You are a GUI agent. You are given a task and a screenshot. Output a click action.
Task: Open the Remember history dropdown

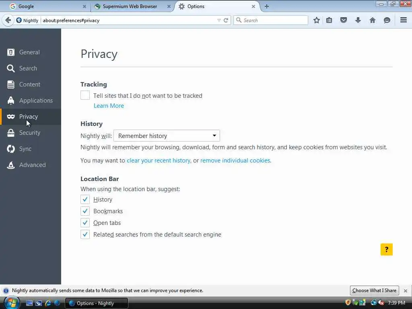167,136
